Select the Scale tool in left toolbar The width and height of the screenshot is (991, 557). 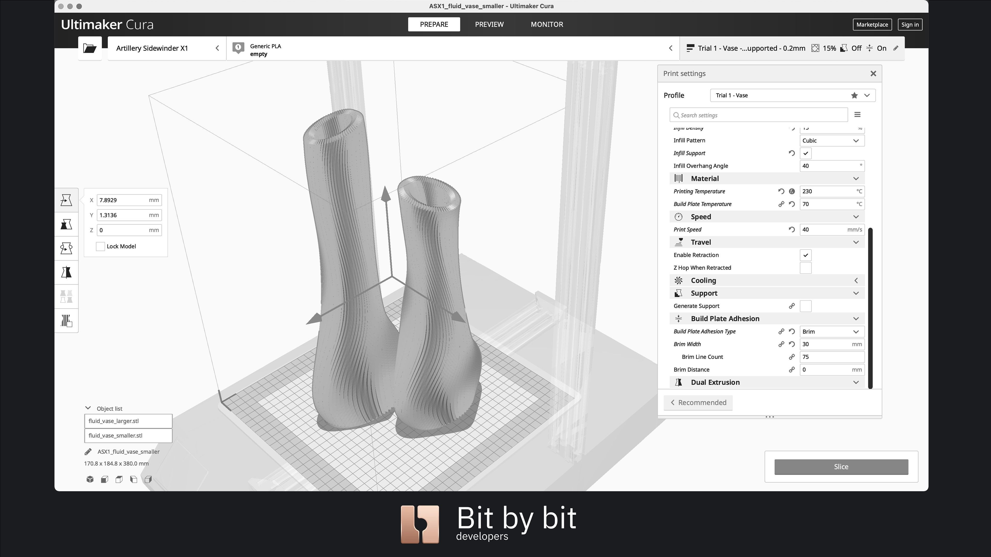coord(66,224)
